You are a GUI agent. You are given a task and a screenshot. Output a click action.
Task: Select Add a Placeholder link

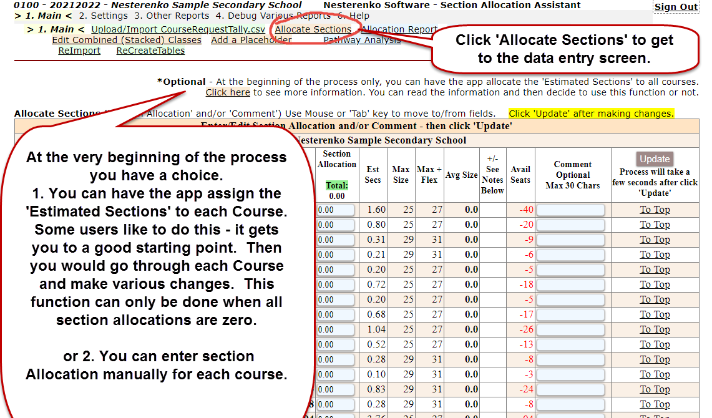[251, 40]
